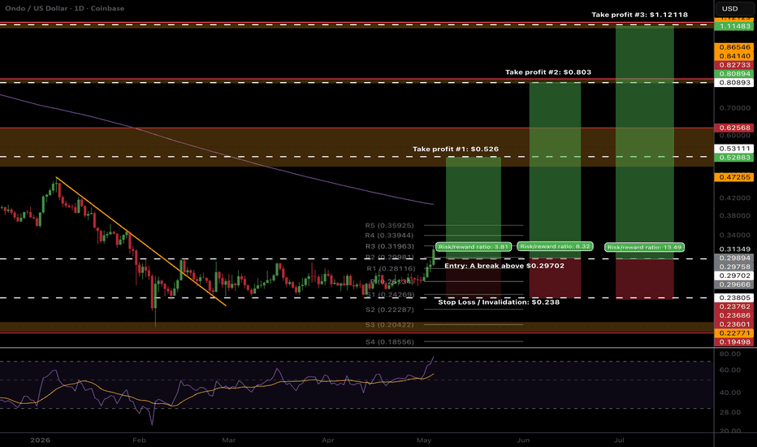Viewport: 757px width, 447px height.
Task: Click the white 0.80893 price label
Action: pos(733,83)
